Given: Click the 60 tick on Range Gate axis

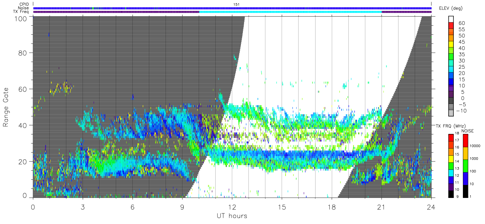Looking at the screenshot, I should click(x=23, y=89).
